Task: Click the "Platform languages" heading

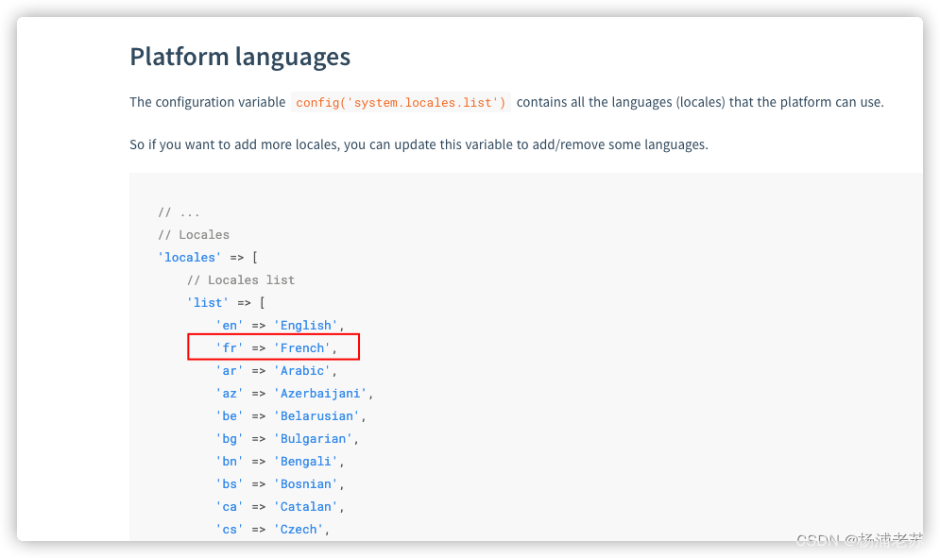Action: coord(240,57)
